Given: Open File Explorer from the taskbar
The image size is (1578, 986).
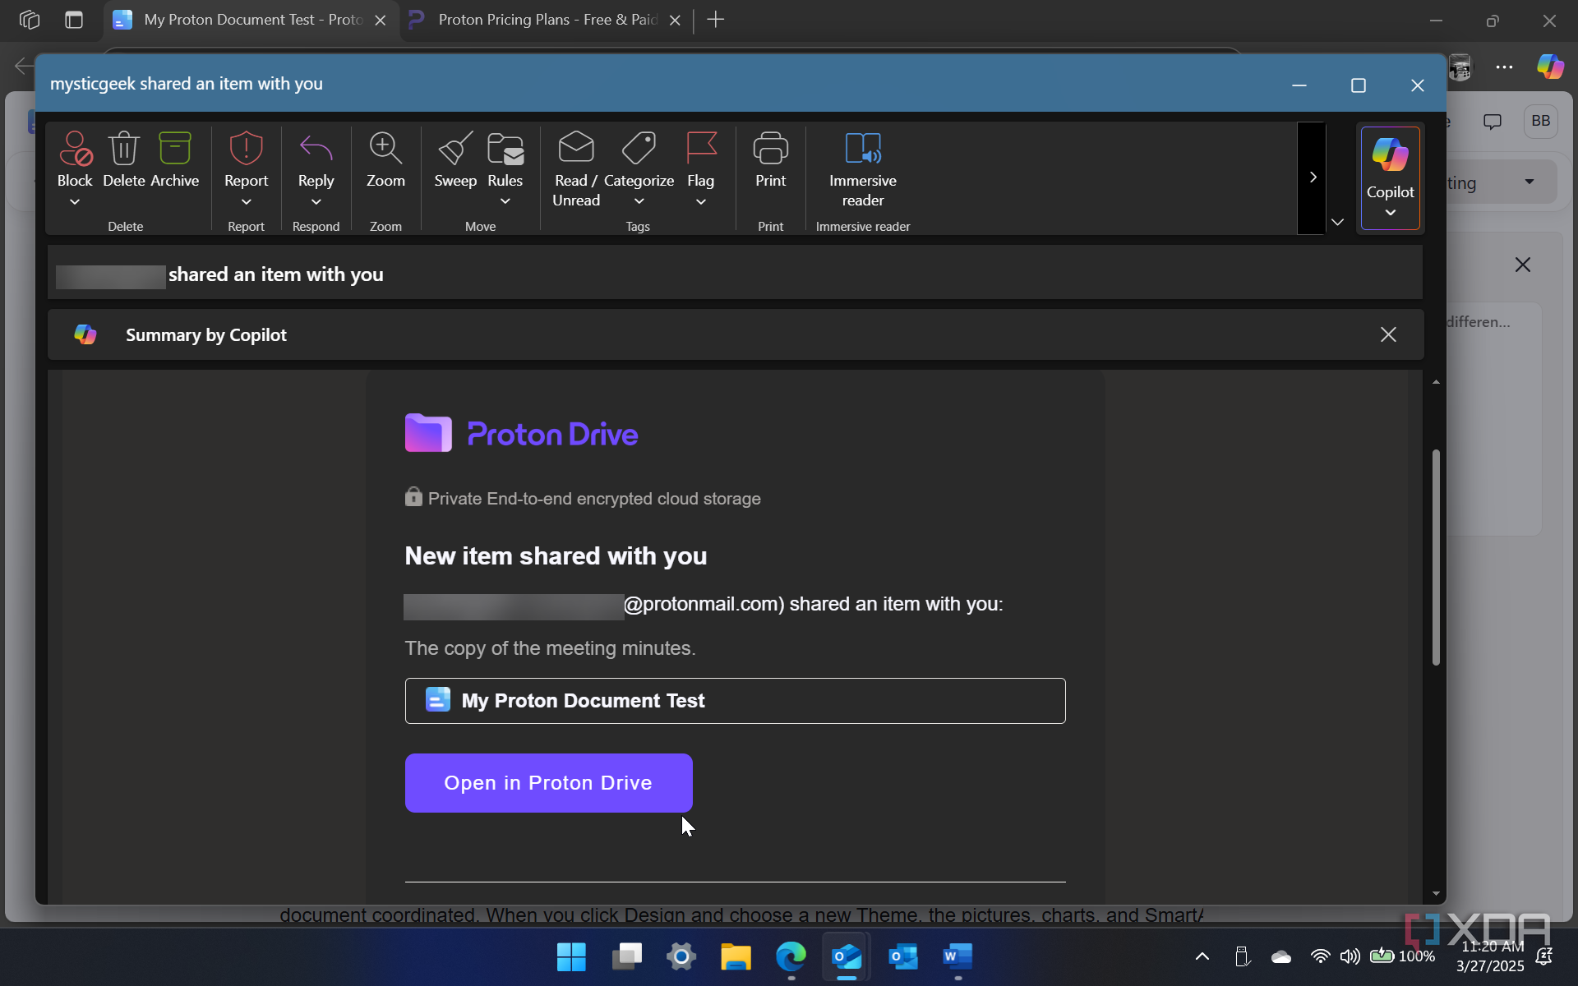Looking at the screenshot, I should click(736, 956).
